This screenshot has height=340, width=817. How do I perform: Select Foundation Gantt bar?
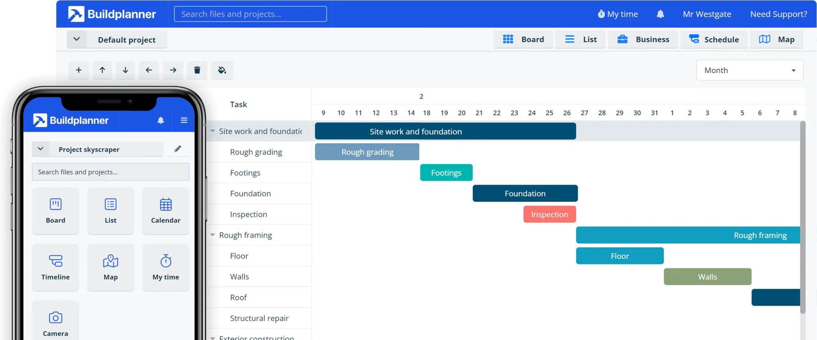point(525,193)
